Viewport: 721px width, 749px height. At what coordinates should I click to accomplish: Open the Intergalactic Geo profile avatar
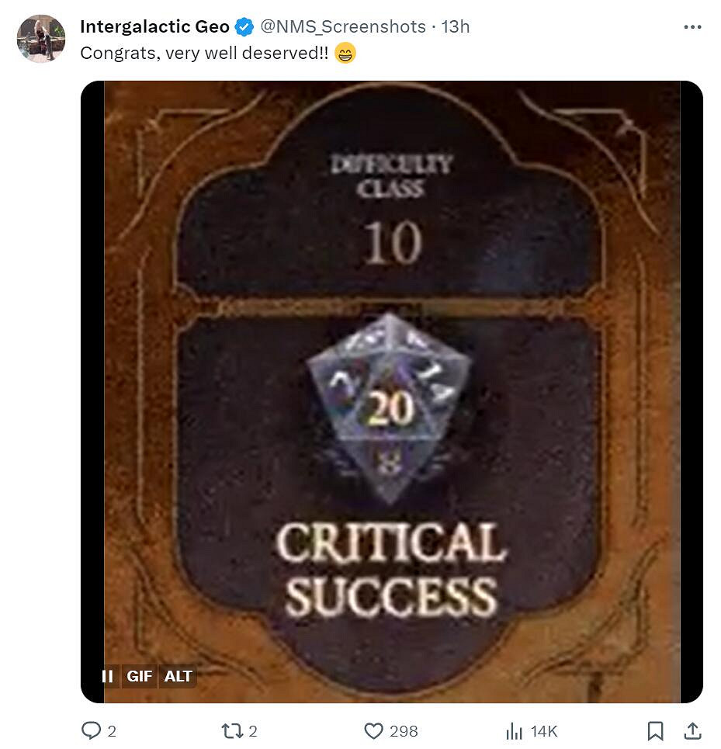pos(40,38)
